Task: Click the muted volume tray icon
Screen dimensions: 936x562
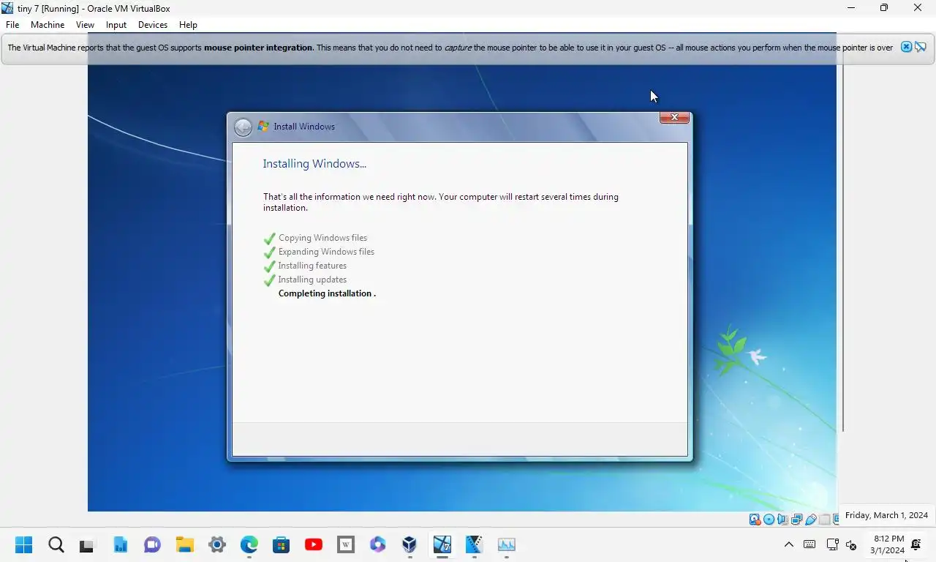Action: click(851, 544)
